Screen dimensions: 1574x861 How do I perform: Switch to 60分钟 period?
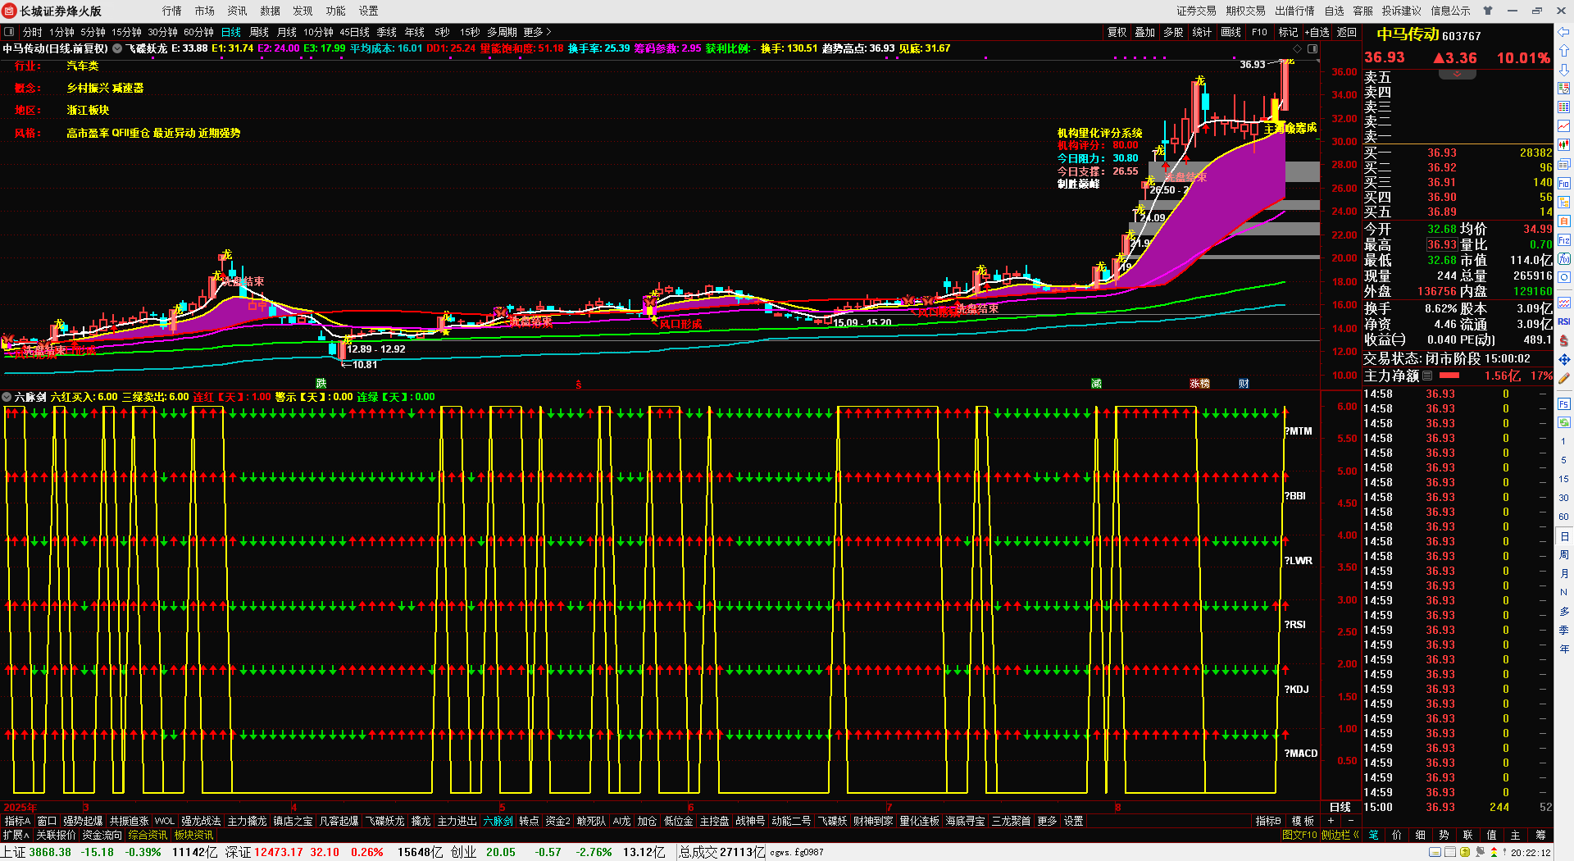(198, 32)
